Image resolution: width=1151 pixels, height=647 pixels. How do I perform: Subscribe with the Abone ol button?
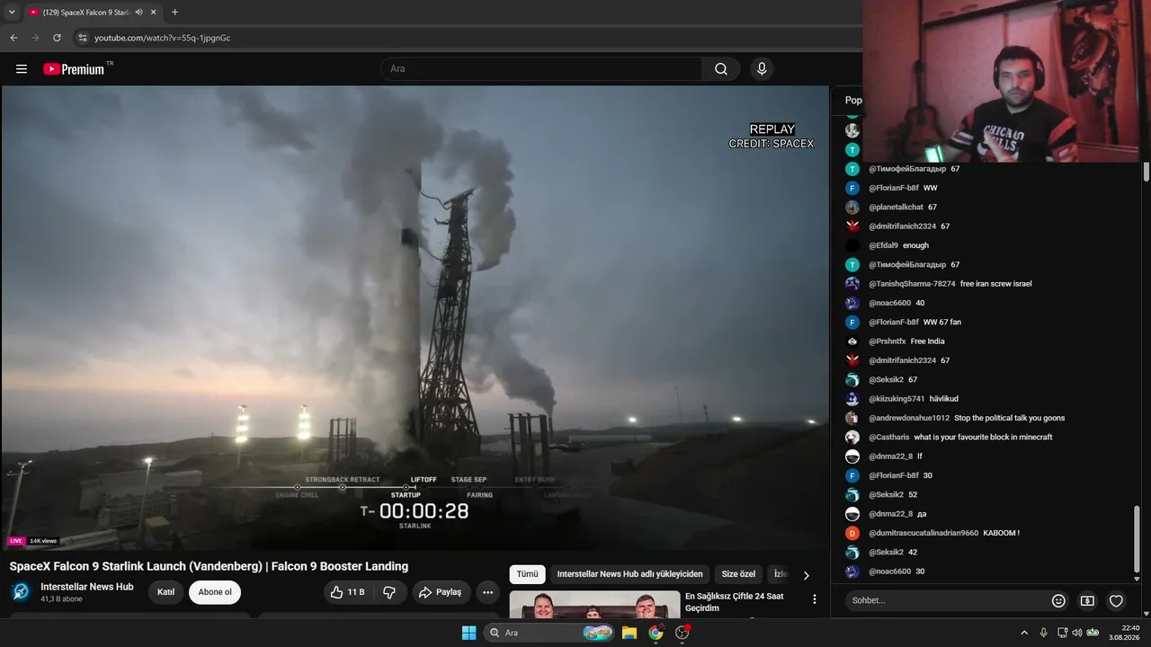[215, 592]
